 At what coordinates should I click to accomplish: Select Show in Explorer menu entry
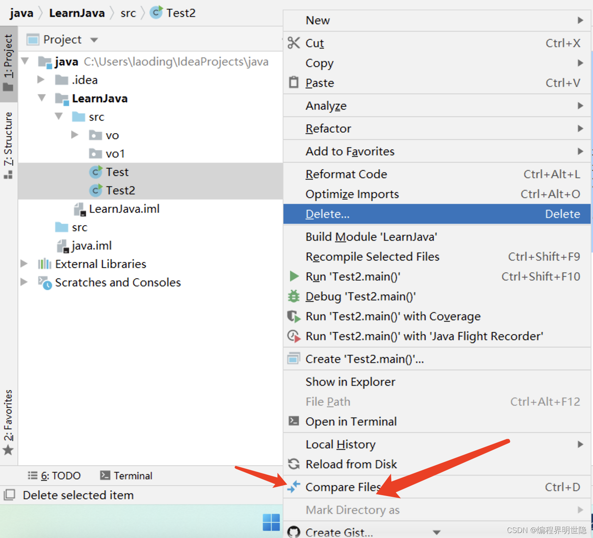tap(437, 382)
